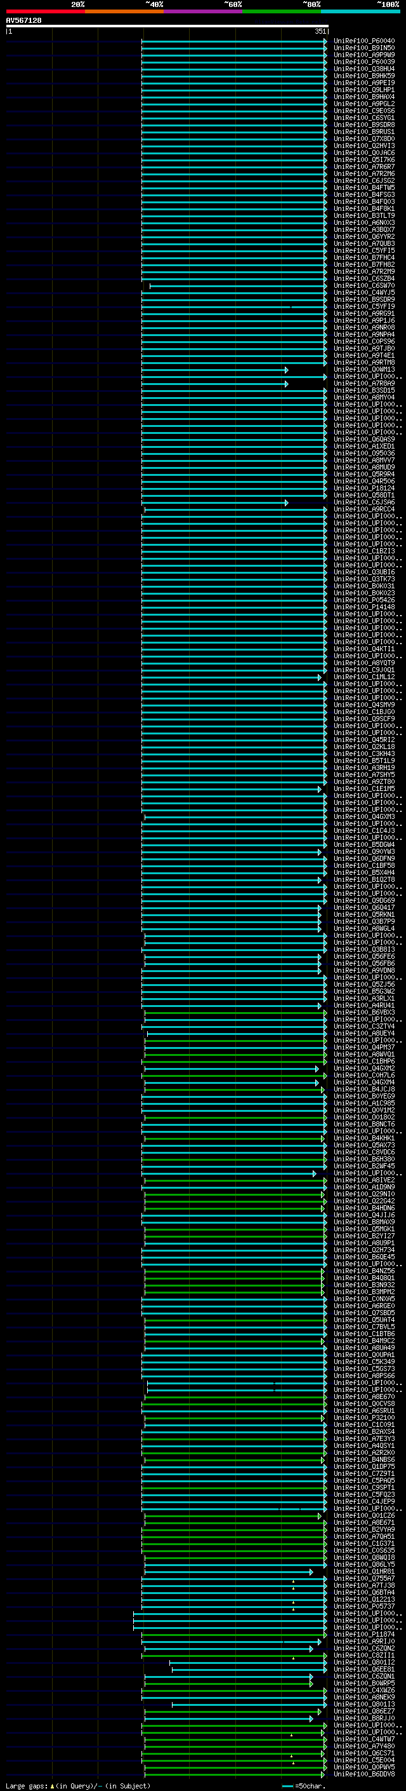Viewport: 406px width, 1791px height.
Task: Open hit UniRef100_Q7X8D0
Action: coord(363,139)
